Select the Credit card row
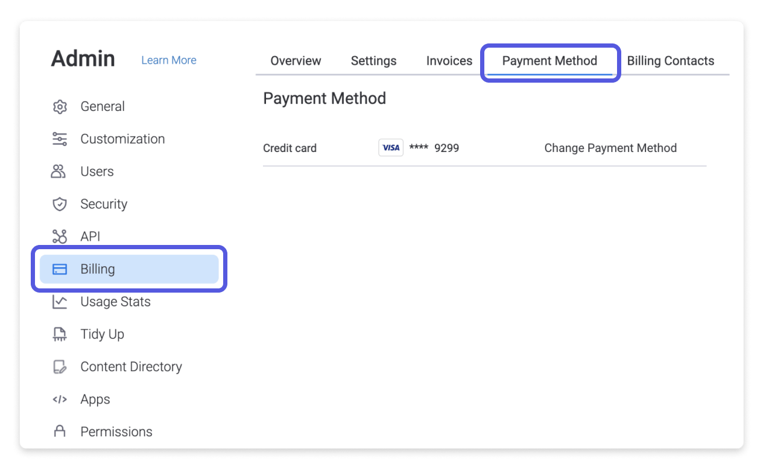763x470 pixels. tap(290, 148)
